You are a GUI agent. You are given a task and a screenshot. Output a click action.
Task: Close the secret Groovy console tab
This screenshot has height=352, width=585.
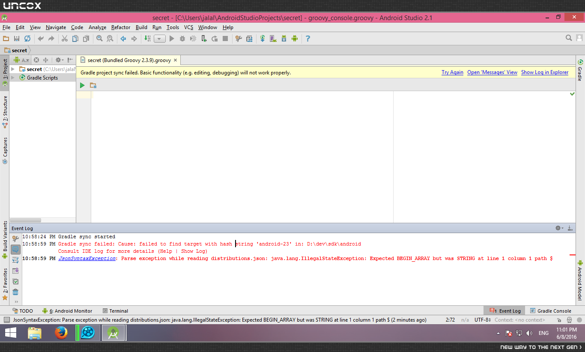[x=176, y=60]
